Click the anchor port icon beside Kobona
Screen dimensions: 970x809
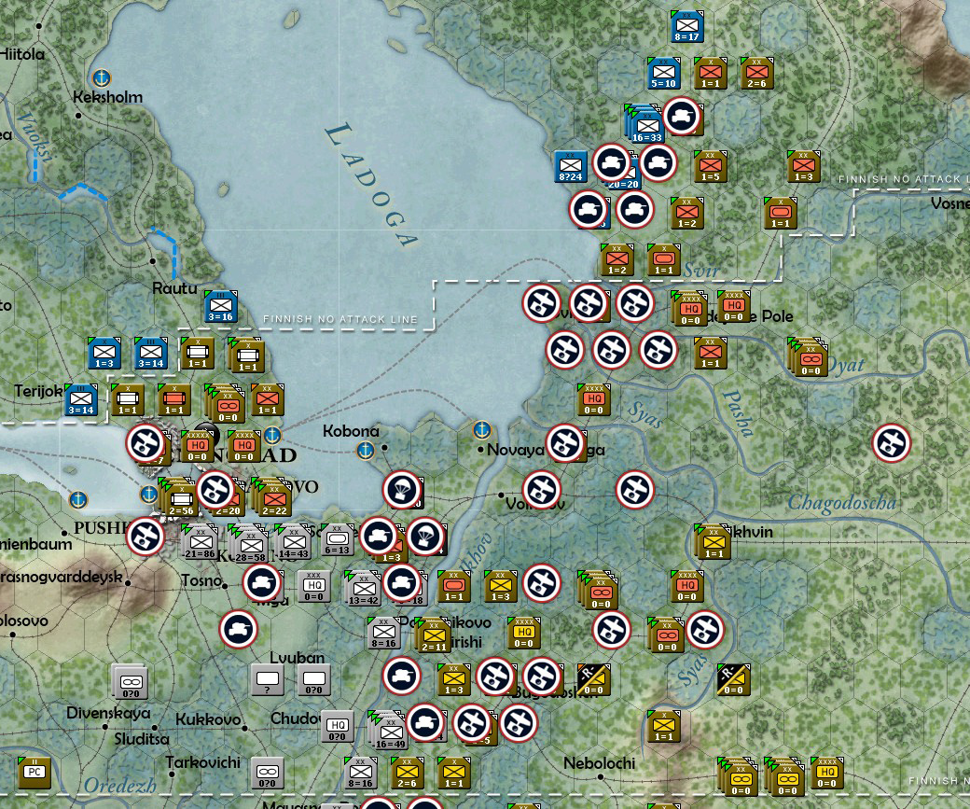[x=366, y=450]
